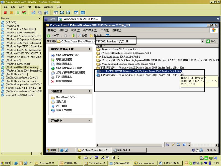Click 伺服器管理 taskbar button in guest
This screenshot has width=221, height=166.
(129, 150)
